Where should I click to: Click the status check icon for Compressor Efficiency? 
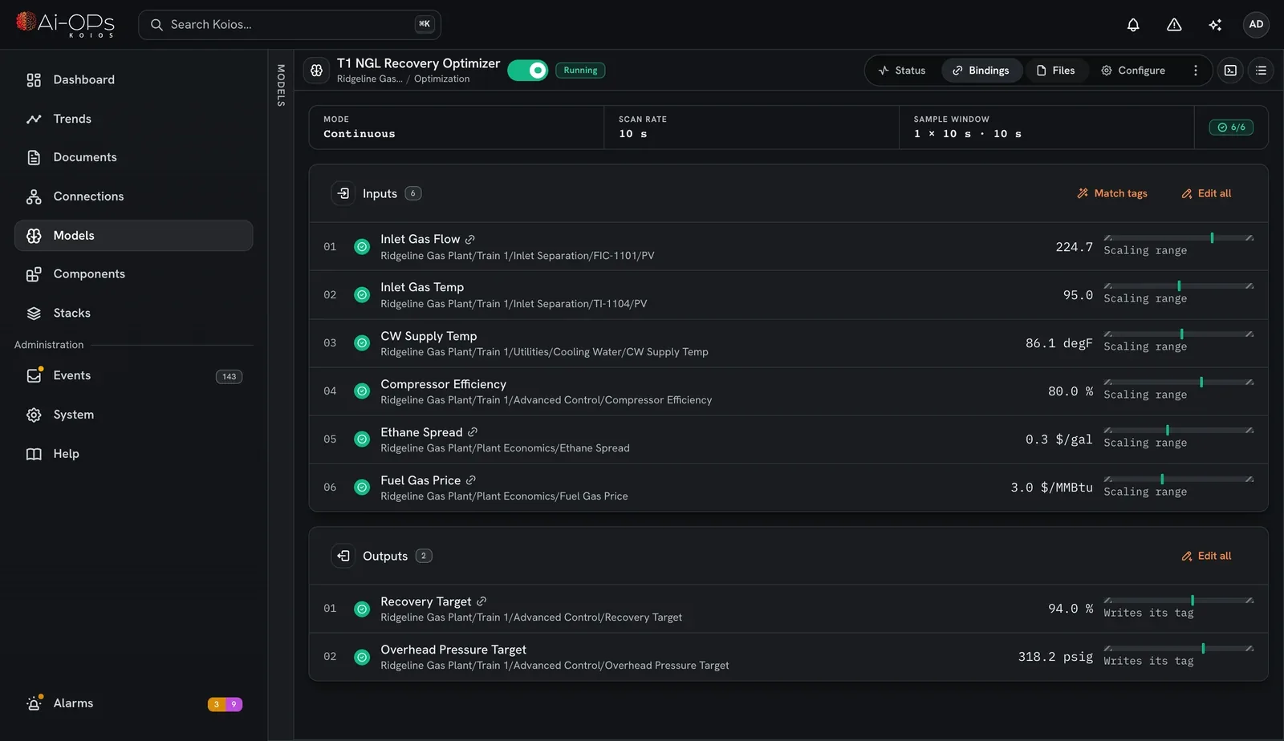point(362,391)
